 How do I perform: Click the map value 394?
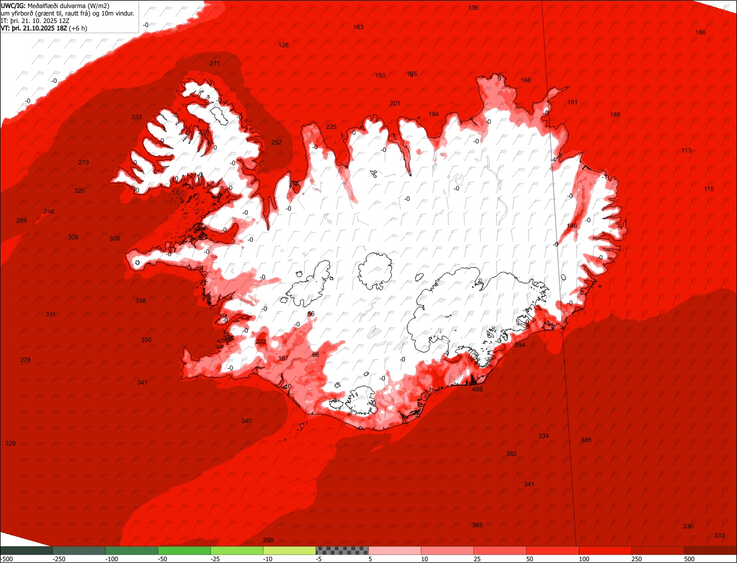tap(520, 345)
